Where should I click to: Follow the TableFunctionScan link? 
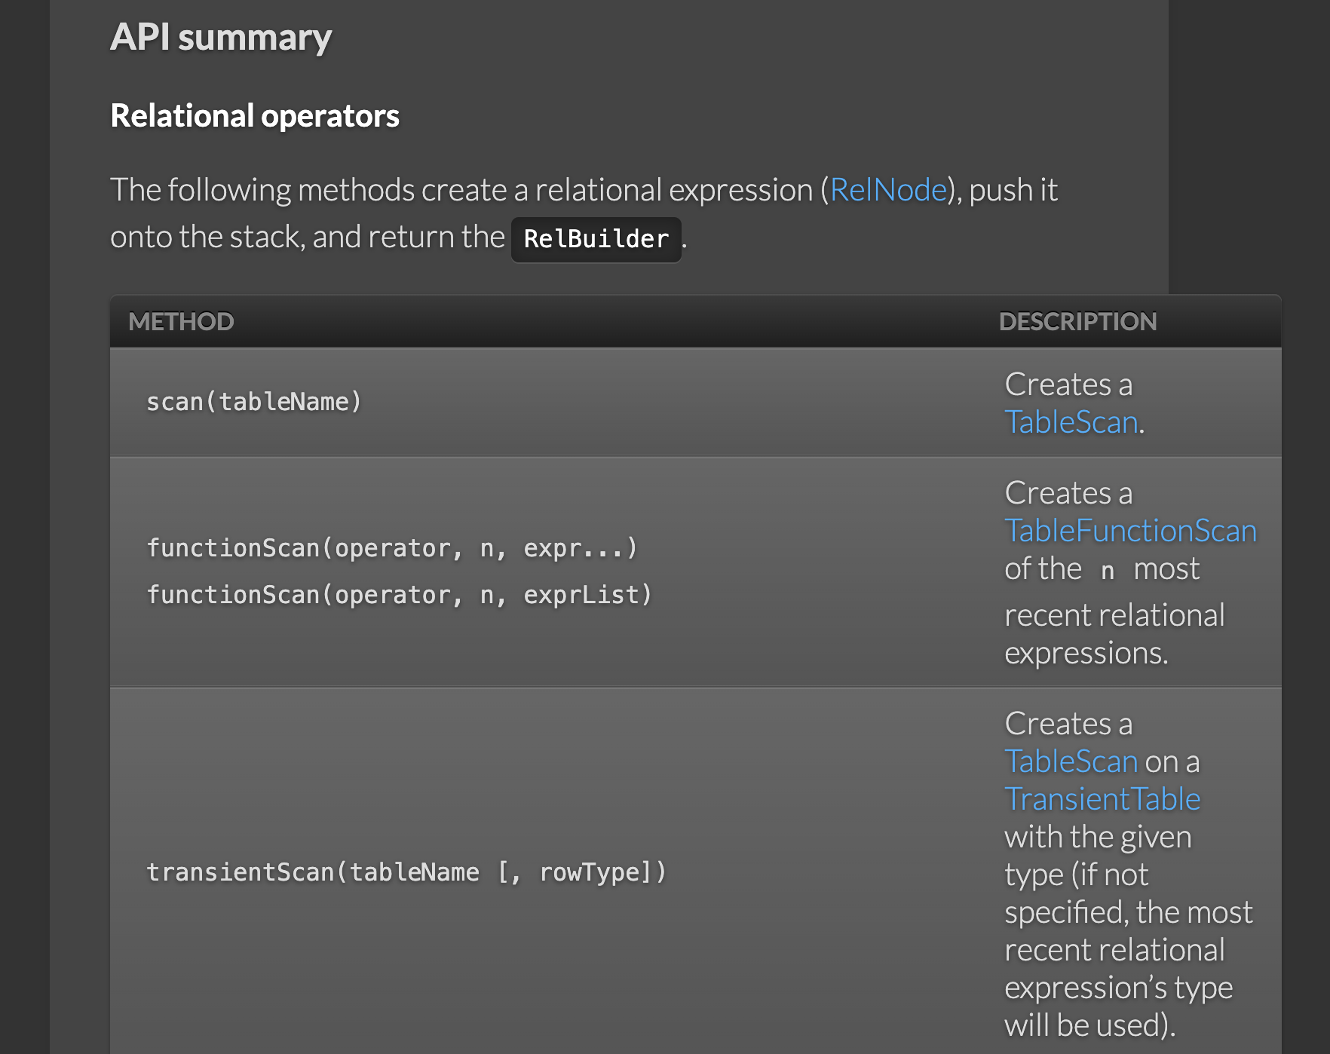click(x=1130, y=531)
